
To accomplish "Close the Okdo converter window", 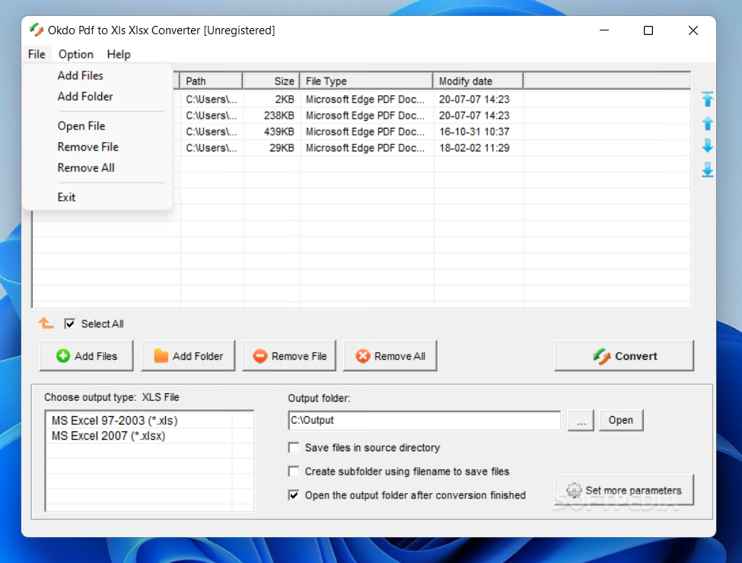I will 693,30.
